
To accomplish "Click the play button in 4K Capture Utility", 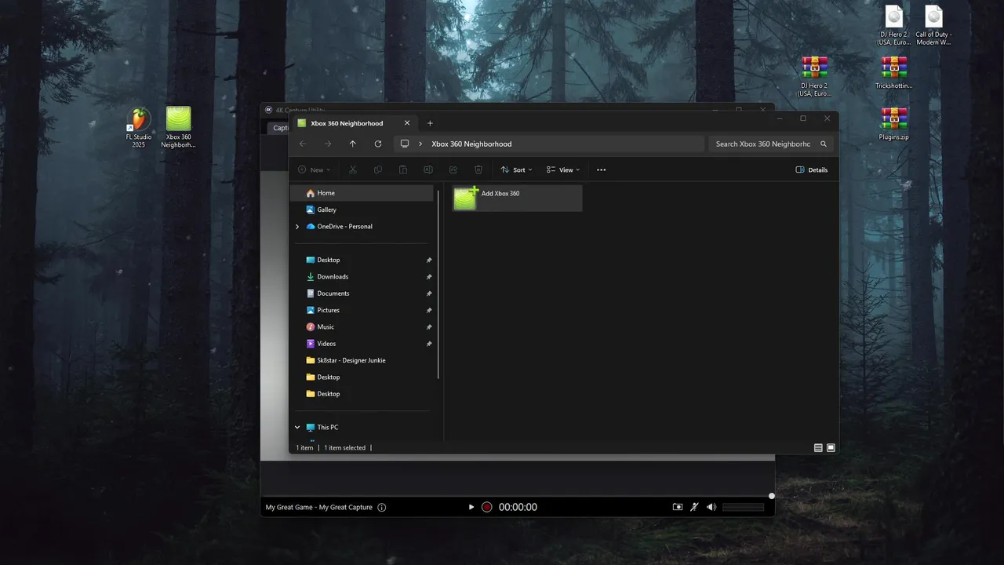I will tap(471, 507).
